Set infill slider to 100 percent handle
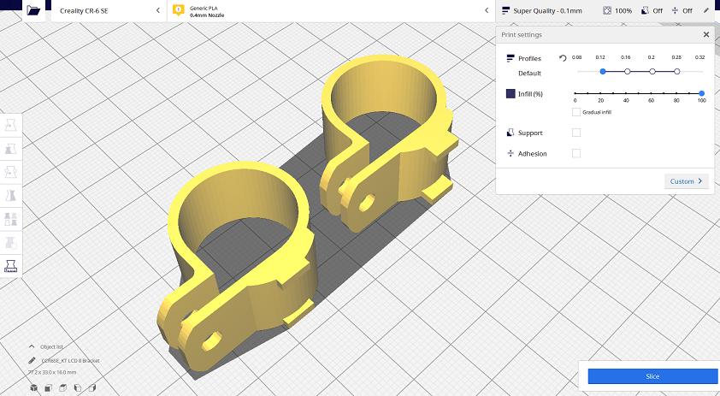This screenshot has height=396, width=720. [x=701, y=93]
